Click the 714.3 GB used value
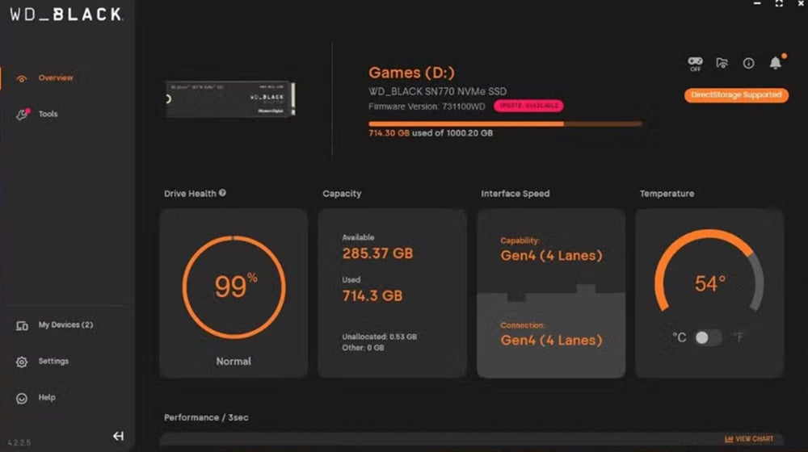The height and width of the screenshot is (452, 808). coord(372,296)
